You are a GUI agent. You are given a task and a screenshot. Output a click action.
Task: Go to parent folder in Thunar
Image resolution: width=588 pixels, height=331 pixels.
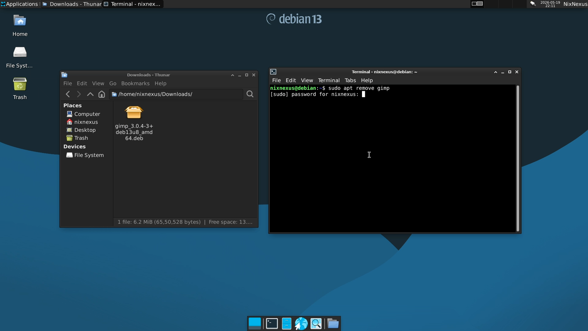coord(90,94)
